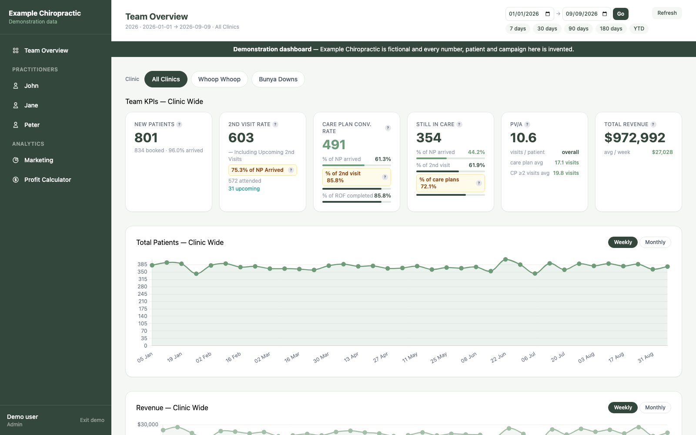Open Jane's practitioner page
This screenshot has width=696, height=435.
click(56, 105)
